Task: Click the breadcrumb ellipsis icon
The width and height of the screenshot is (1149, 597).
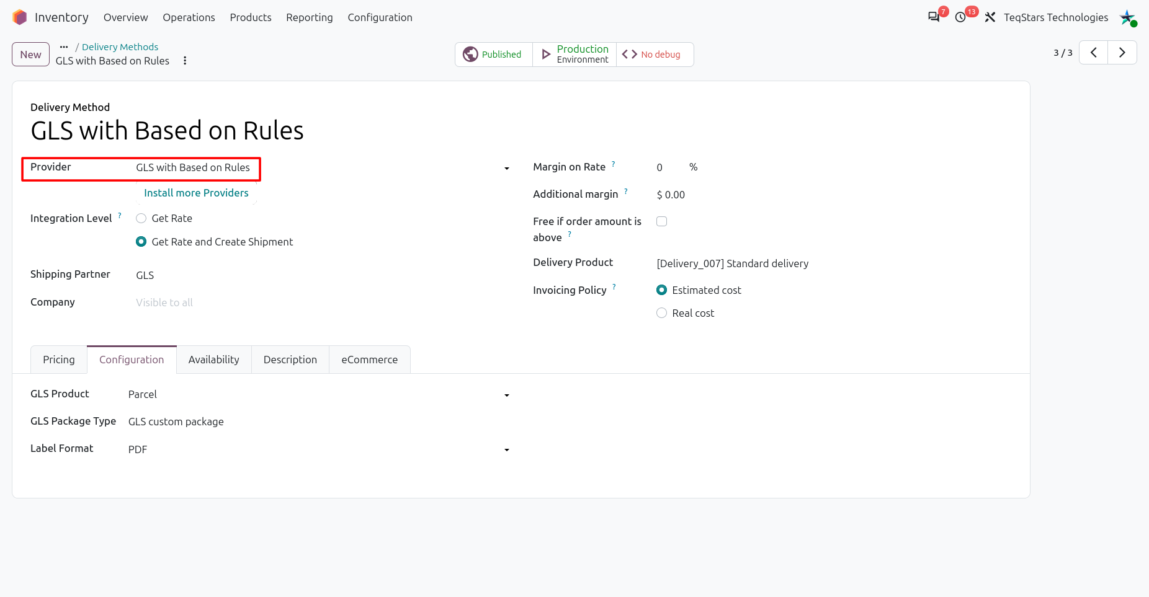Action: (x=64, y=47)
